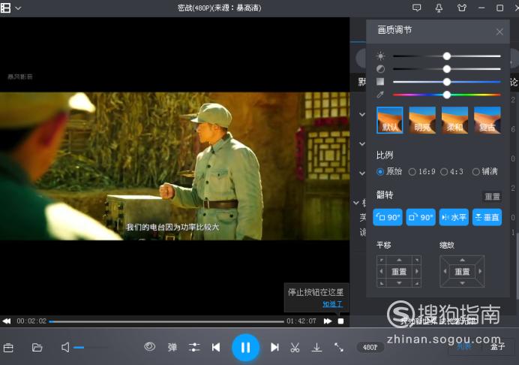Flip video with 垂直 button
519x365 pixels.
(x=487, y=217)
